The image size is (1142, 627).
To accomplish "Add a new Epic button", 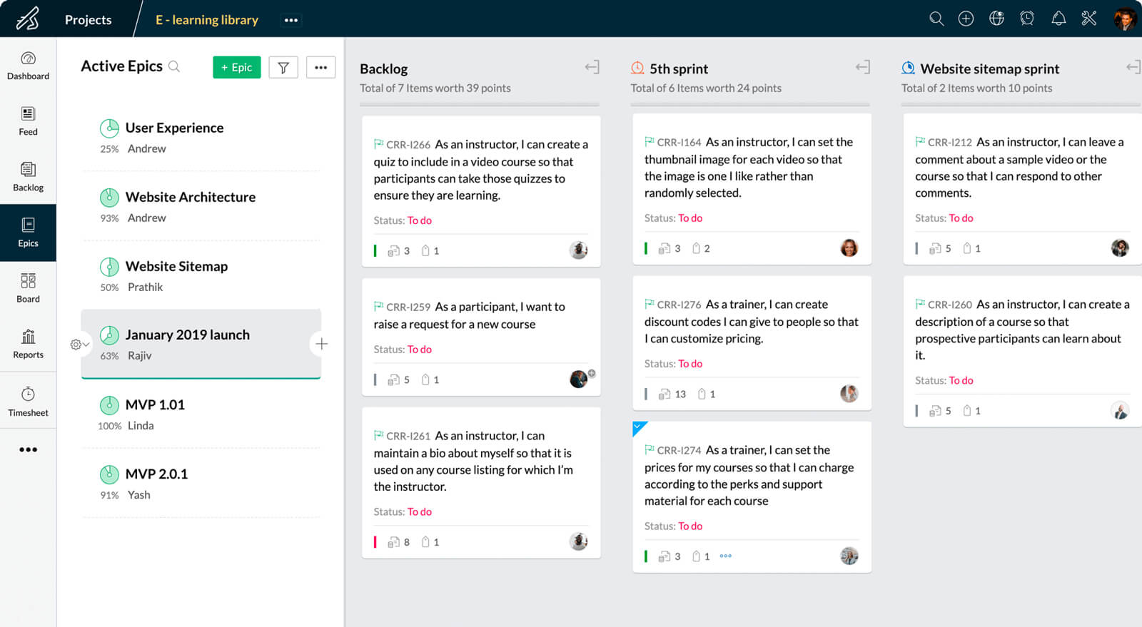I will click(237, 67).
